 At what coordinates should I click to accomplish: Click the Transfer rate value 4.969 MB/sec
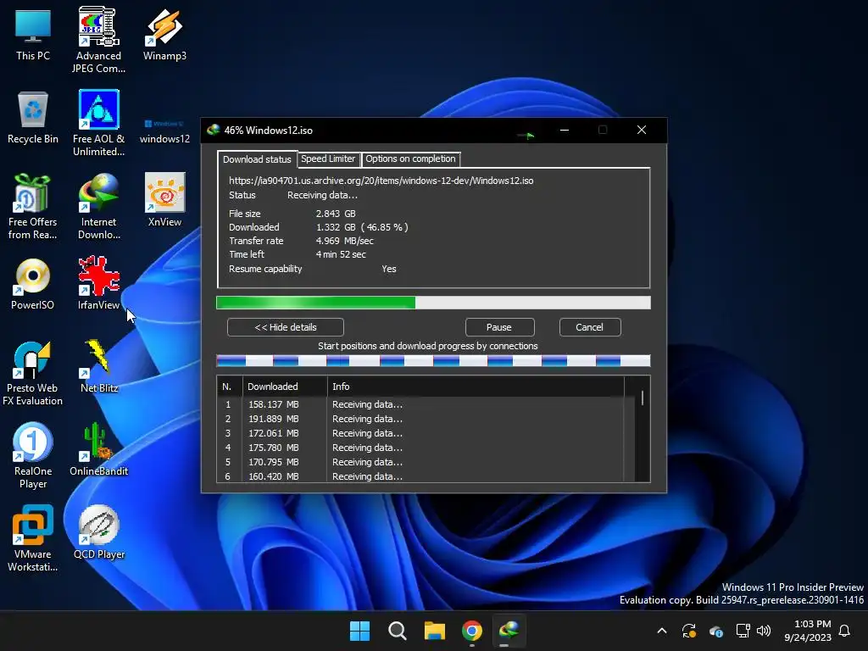coord(345,241)
